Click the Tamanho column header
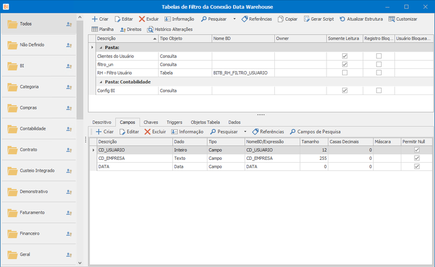The width and height of the screenshot is (435, 267). (x=314, y=142)
